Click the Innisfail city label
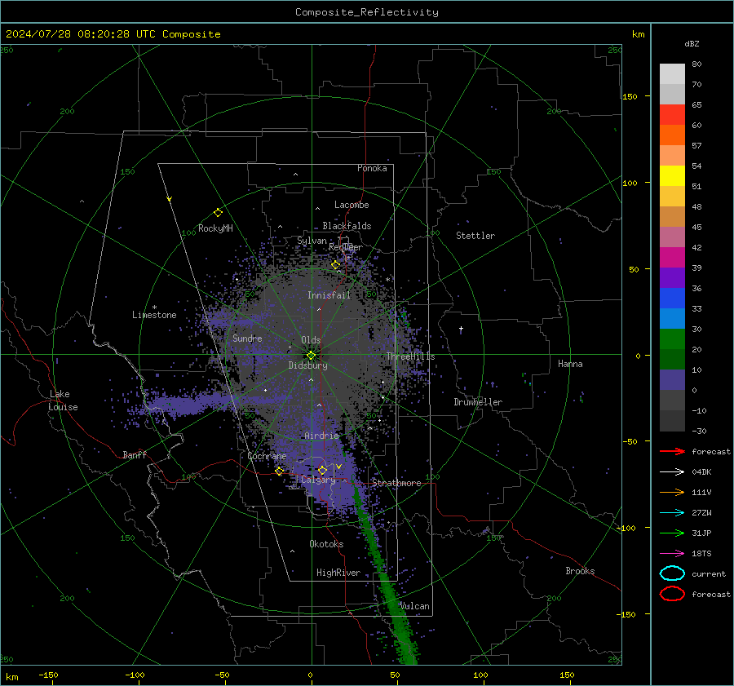Image resolution: width=734 pixels, height=686 pixels. coord(329,295)
